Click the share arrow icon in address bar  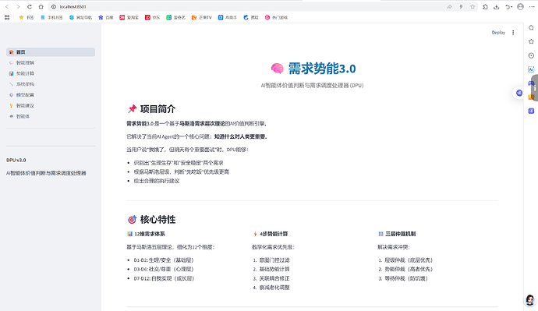(x=449, y=7)
